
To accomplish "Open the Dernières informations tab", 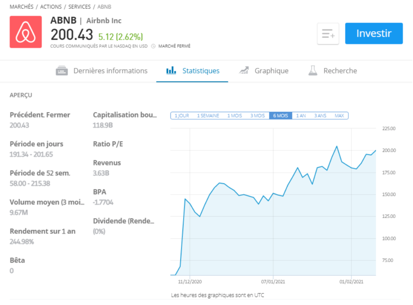I will [101, 71].
